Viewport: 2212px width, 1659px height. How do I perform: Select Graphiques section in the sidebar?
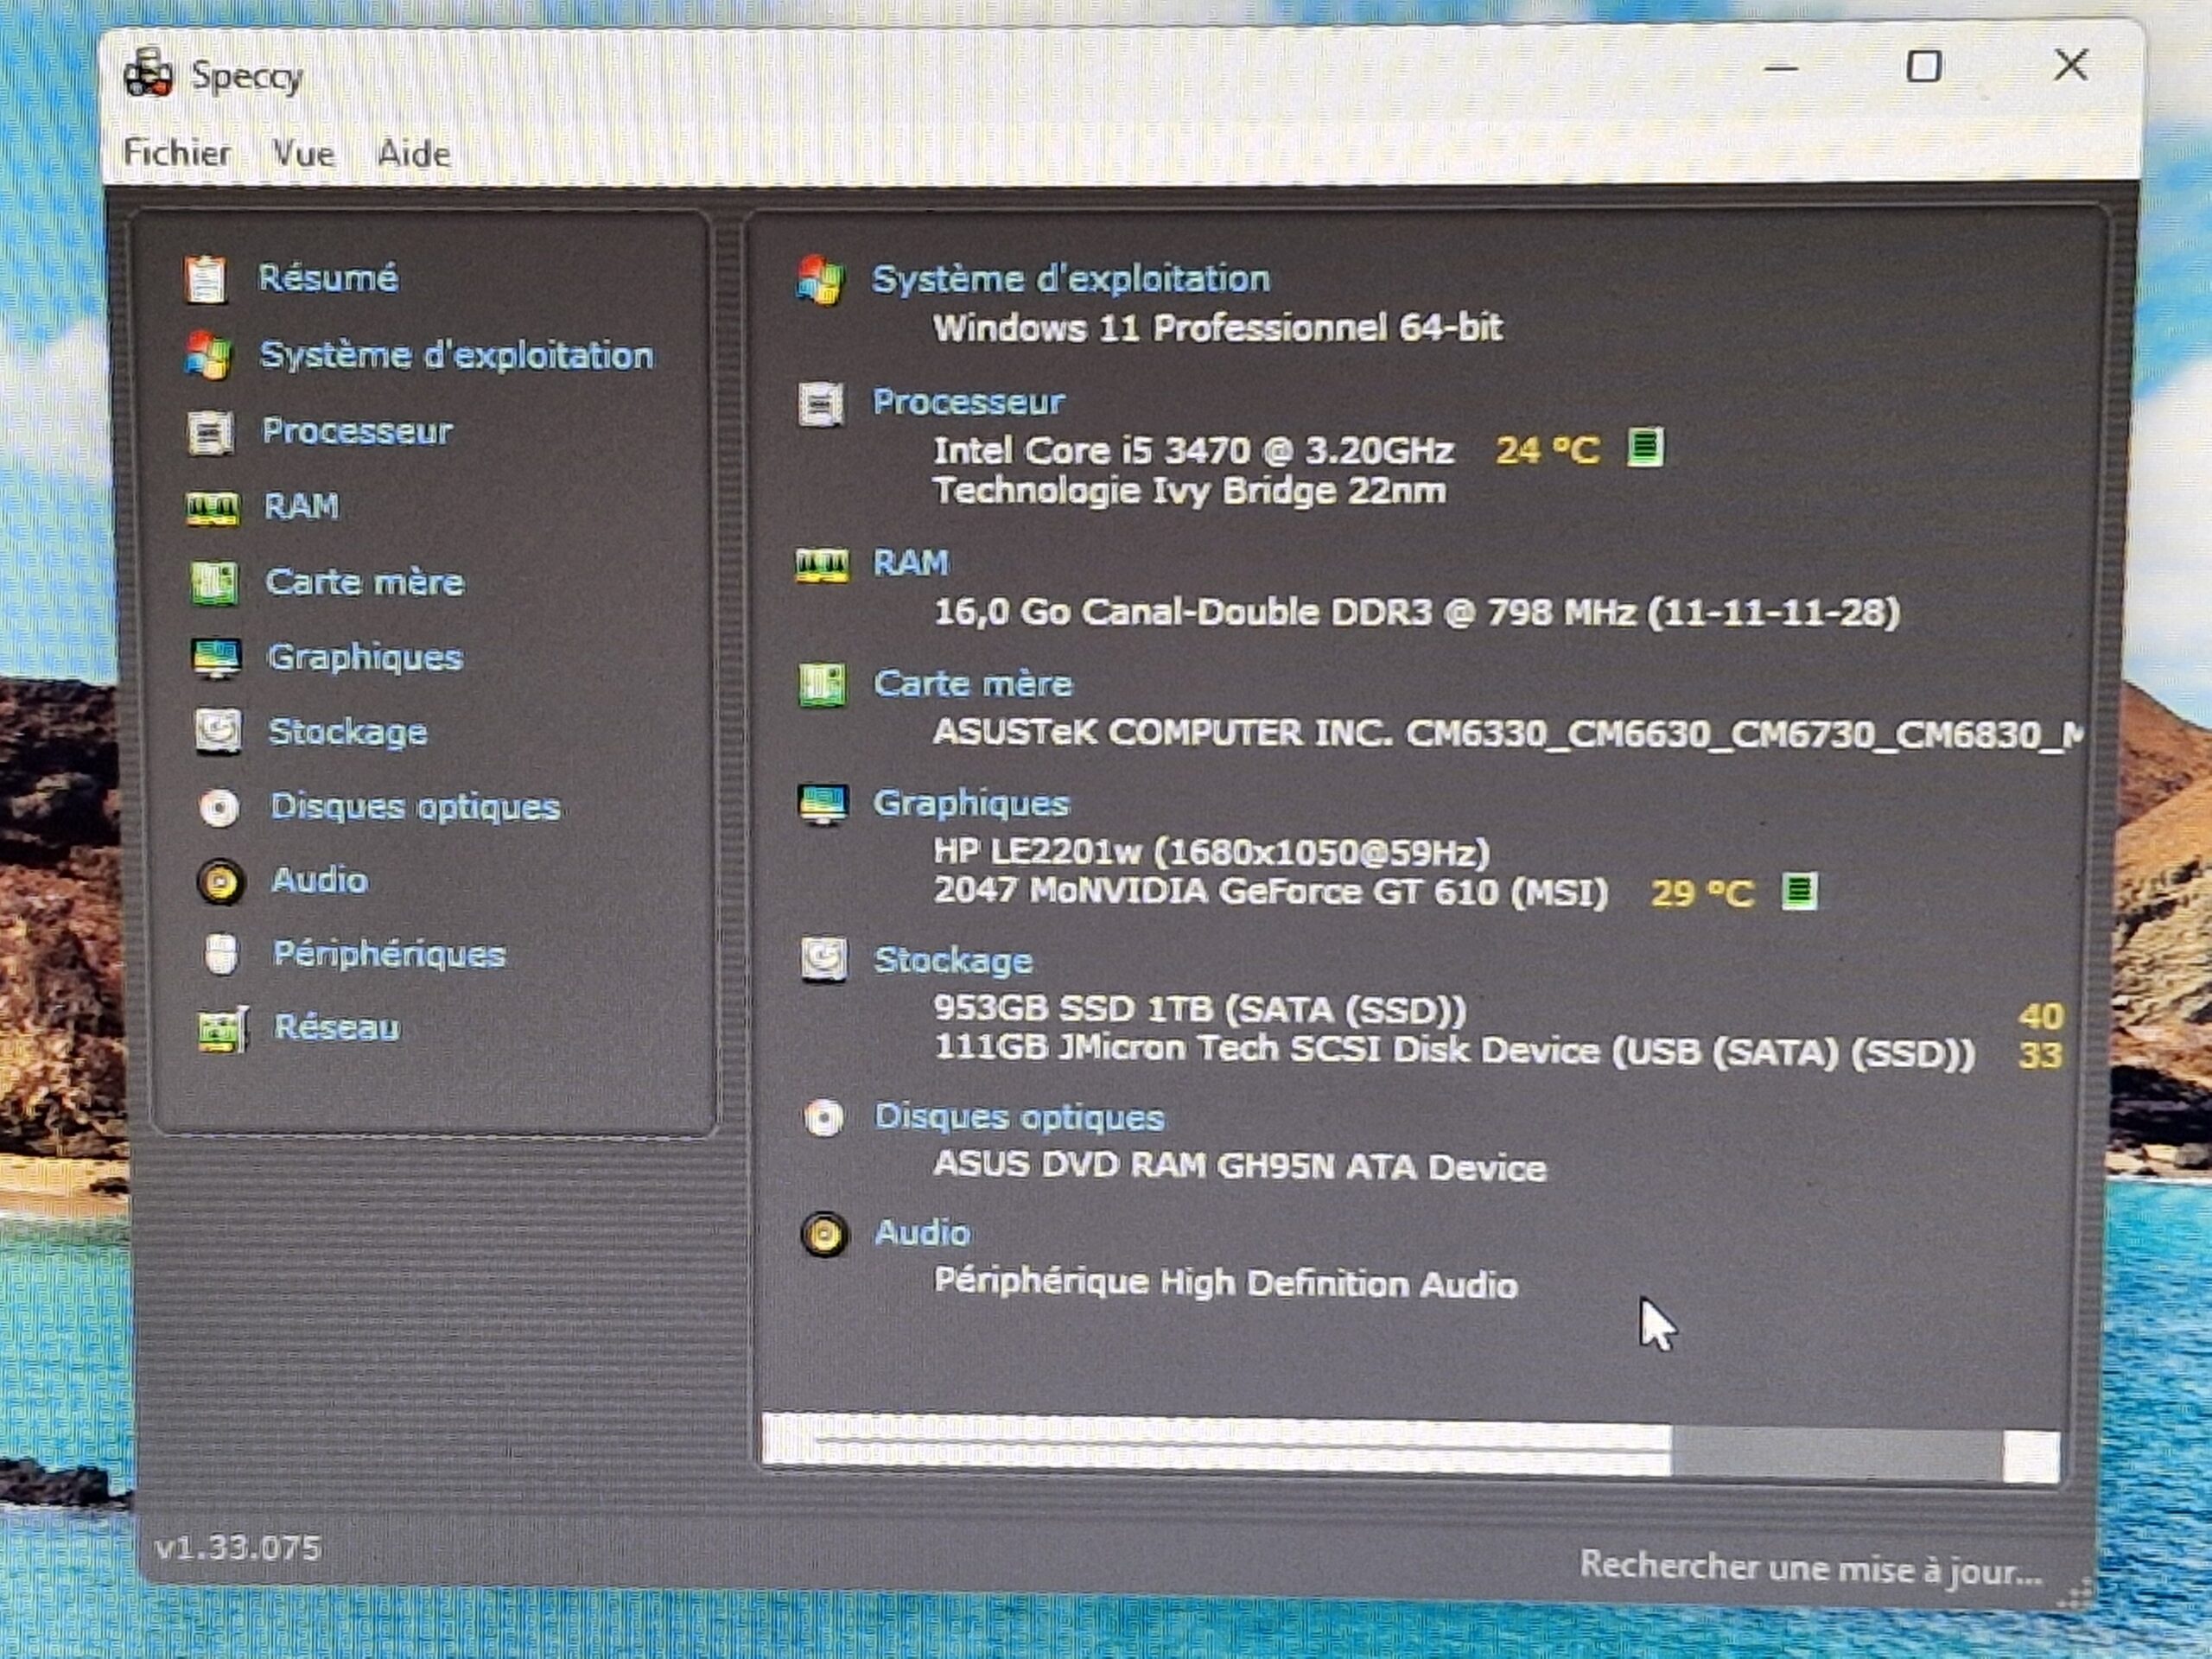click(365, 657)
